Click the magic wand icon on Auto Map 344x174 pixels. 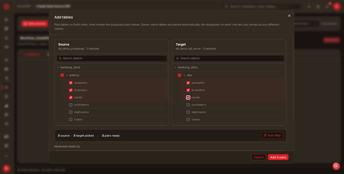pos(265,136)
